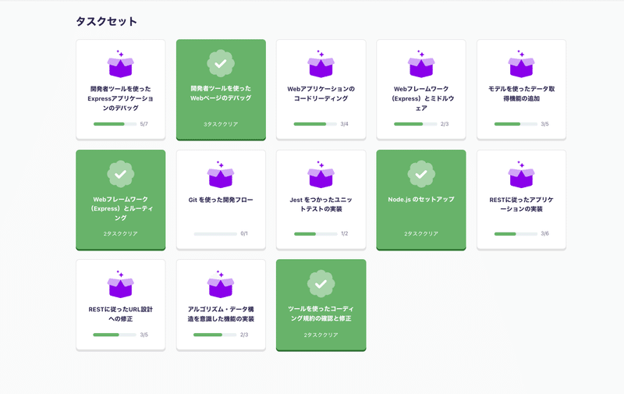Click progress bar on REST URL設計への修正 card
624x394 pixels.
click(115, 335)
